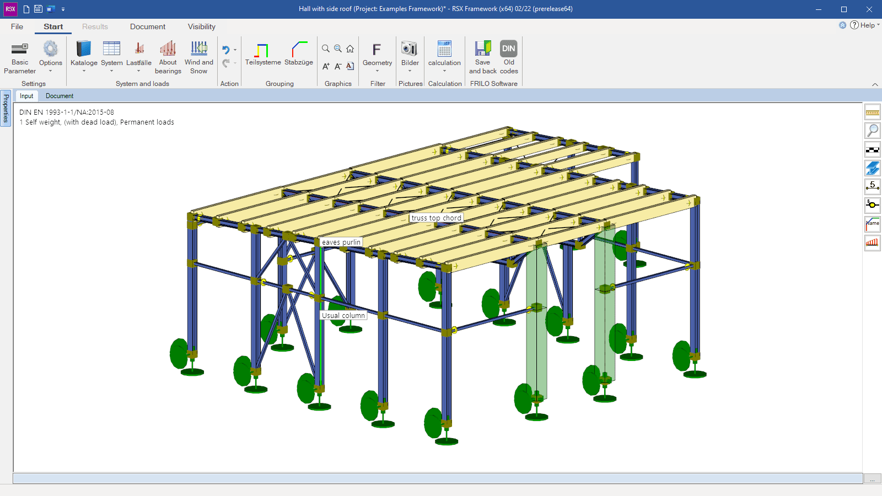Click the Basic Parameter icon
Image resolution: width=882 pixels, height=496 pixels.
[20, 57]
